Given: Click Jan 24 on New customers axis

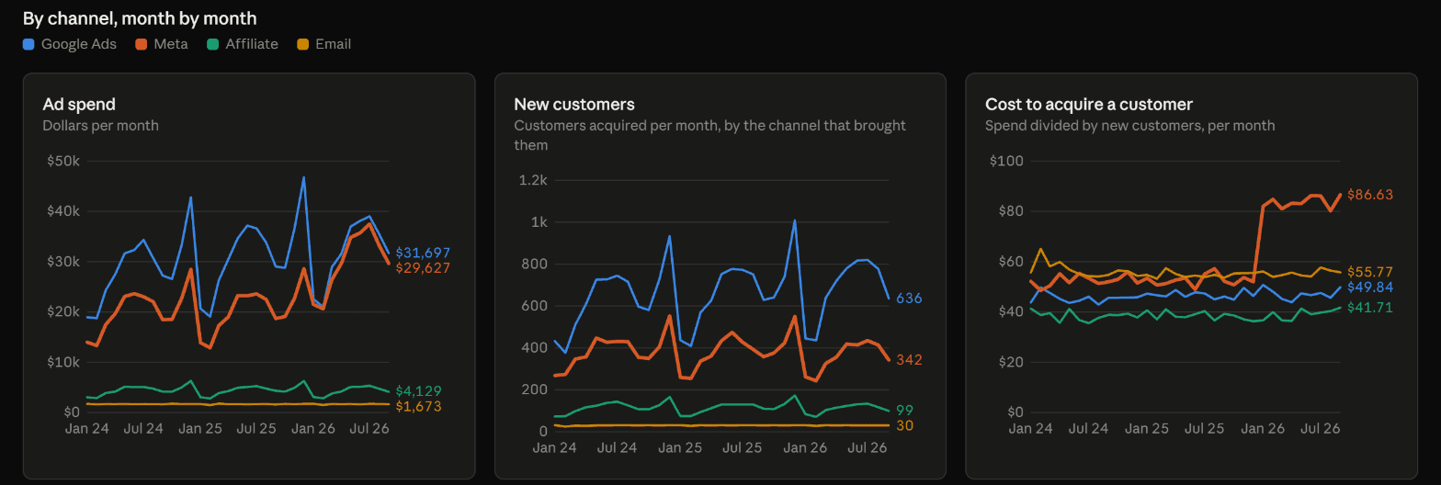Looking at the screenshot, I should (x=555, y=447).
